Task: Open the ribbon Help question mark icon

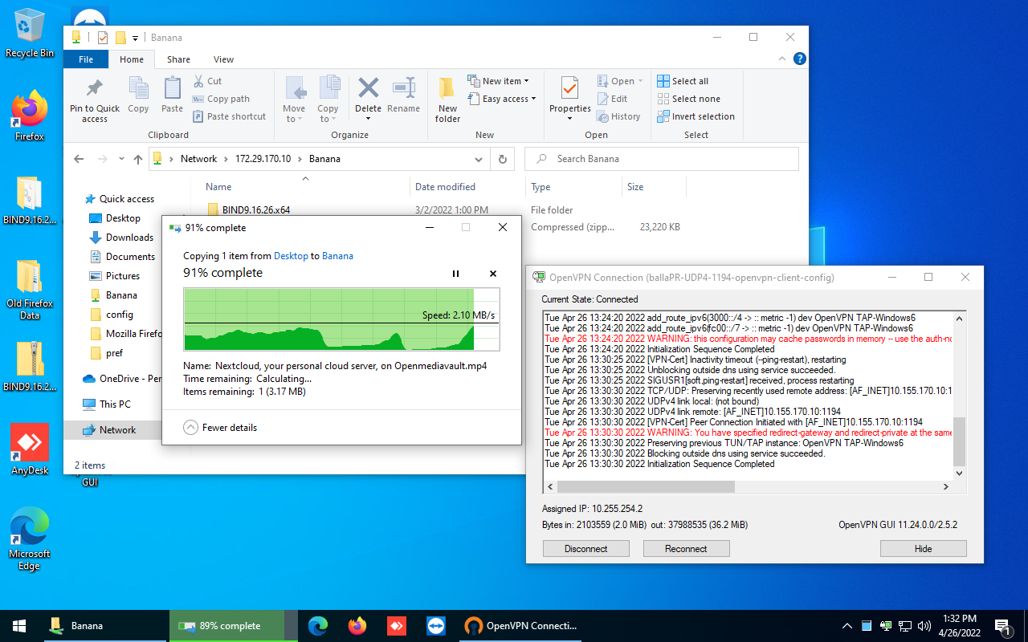Action: click(x=799, y=59)
